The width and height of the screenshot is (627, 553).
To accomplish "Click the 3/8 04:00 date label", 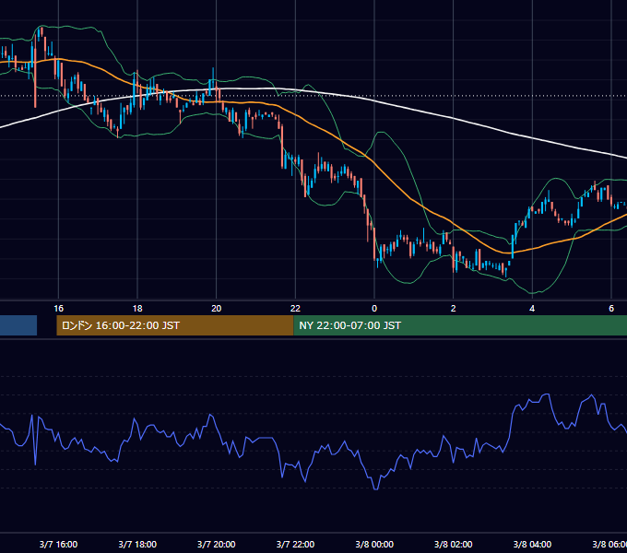I will click(532, 544).
